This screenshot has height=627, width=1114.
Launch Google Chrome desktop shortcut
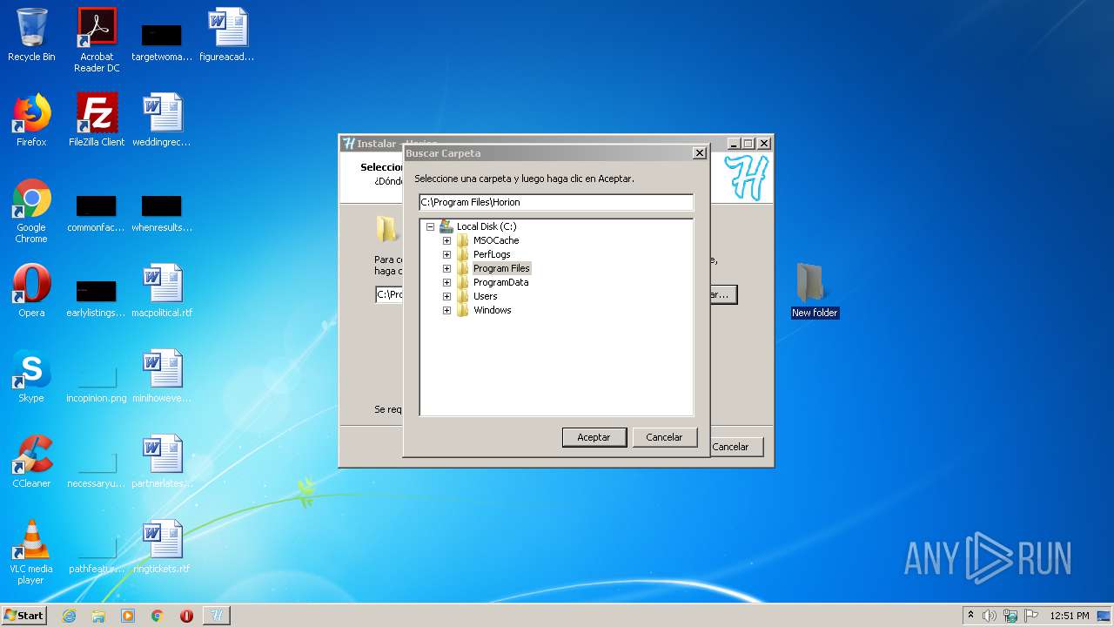pos(31,212)
